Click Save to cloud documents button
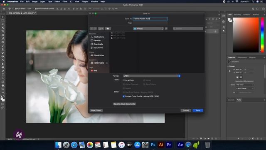Viewport: 266px width, 150px height. point(124,104)
